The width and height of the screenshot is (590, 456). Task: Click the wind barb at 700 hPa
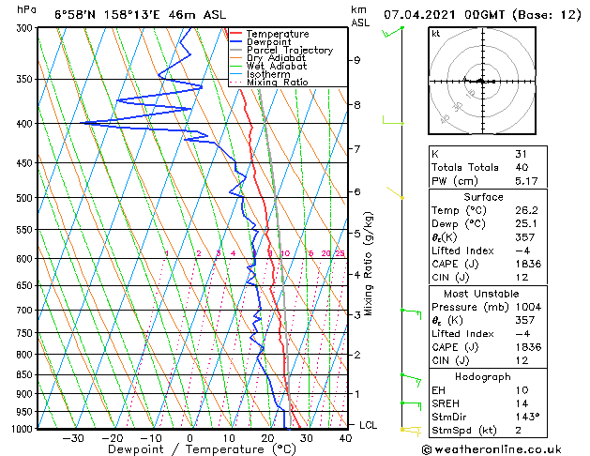click(x=411, y=313)
